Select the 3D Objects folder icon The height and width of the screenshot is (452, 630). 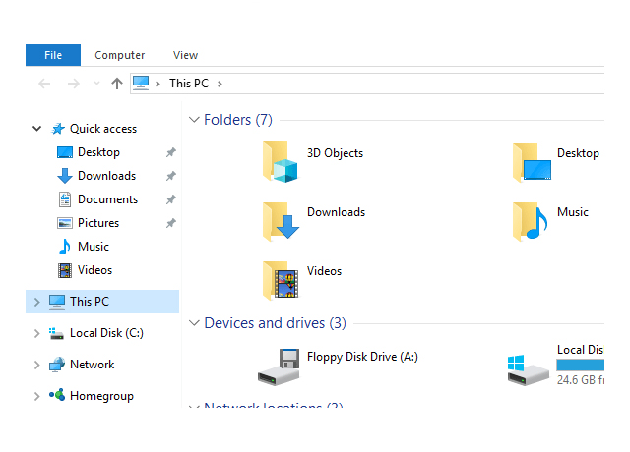click(280, 161)
